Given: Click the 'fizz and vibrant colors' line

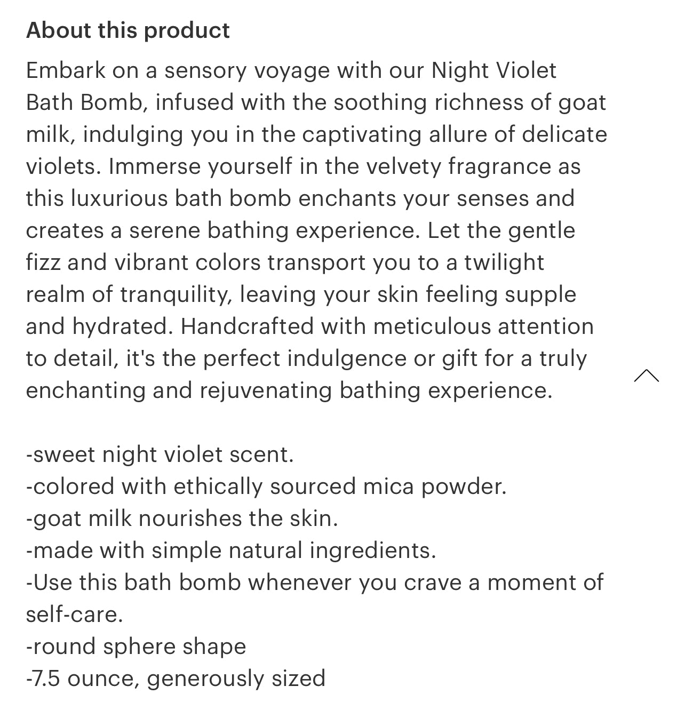Looking at the screenshot, I should [x=285, y=262].
